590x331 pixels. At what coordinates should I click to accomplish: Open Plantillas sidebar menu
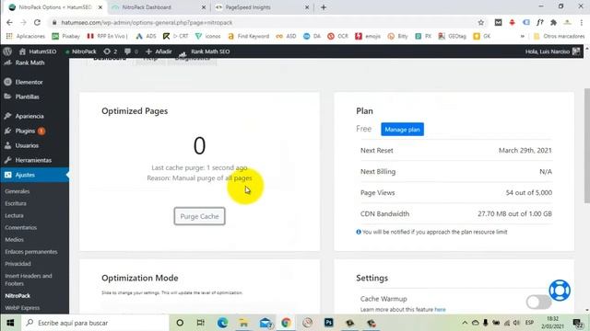pyautogui.click(x=27, y=97)
